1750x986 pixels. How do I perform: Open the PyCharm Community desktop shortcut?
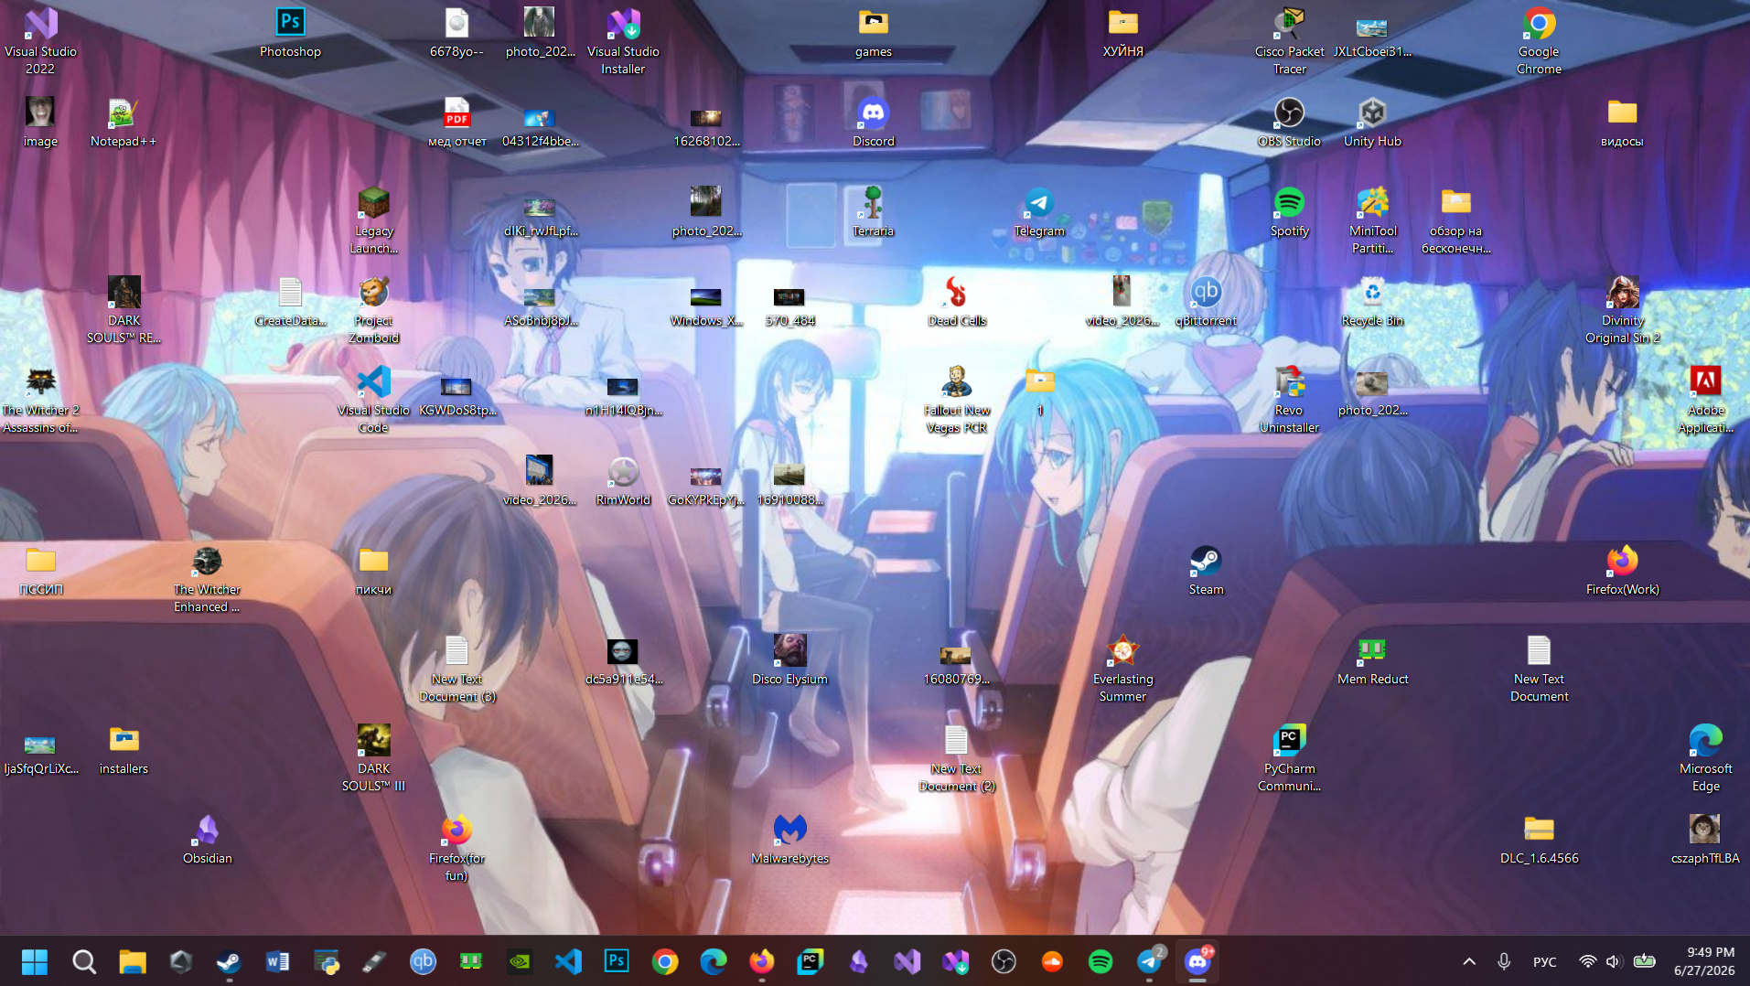coord(1289,758)
